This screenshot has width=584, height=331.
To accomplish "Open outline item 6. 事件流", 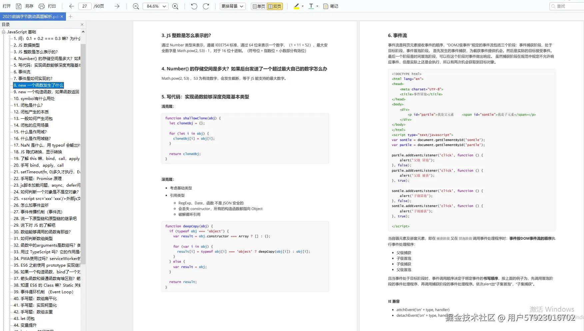I will [22, 72].
